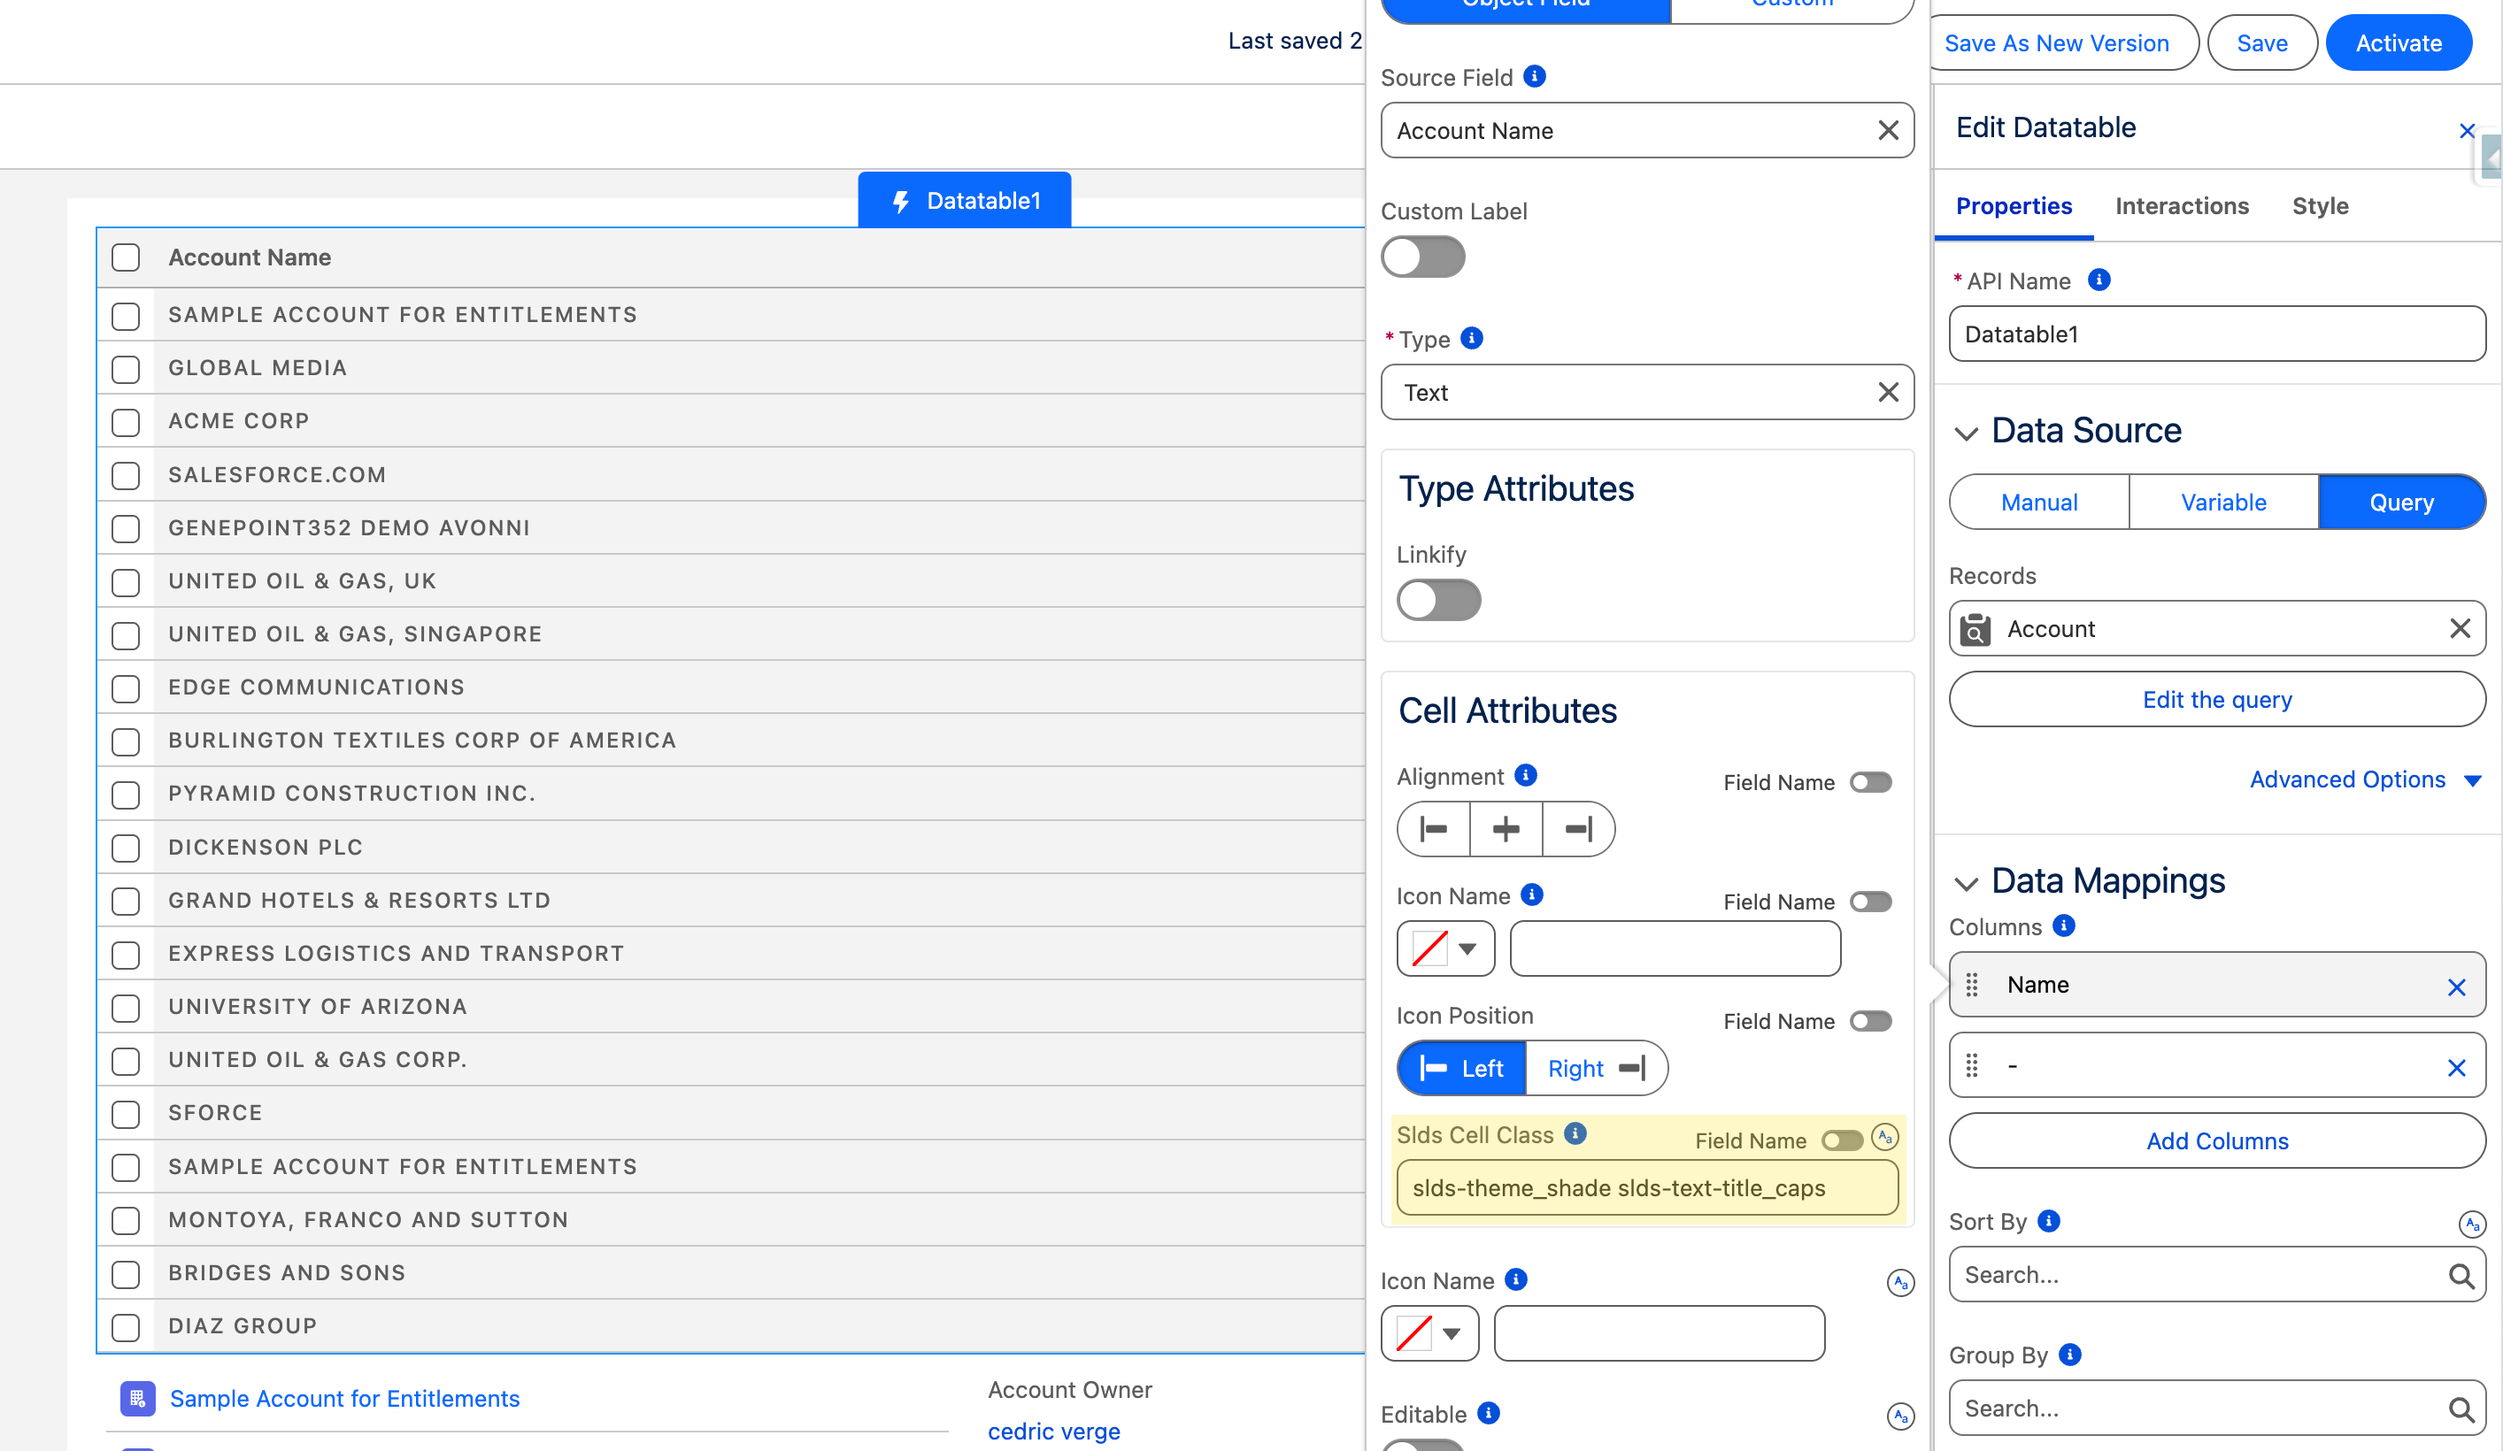Viewport: 2503px width, 1451px height.
Task: Click right alignment icon in Cell Attributes
Action: click(x=1578, y=828)
